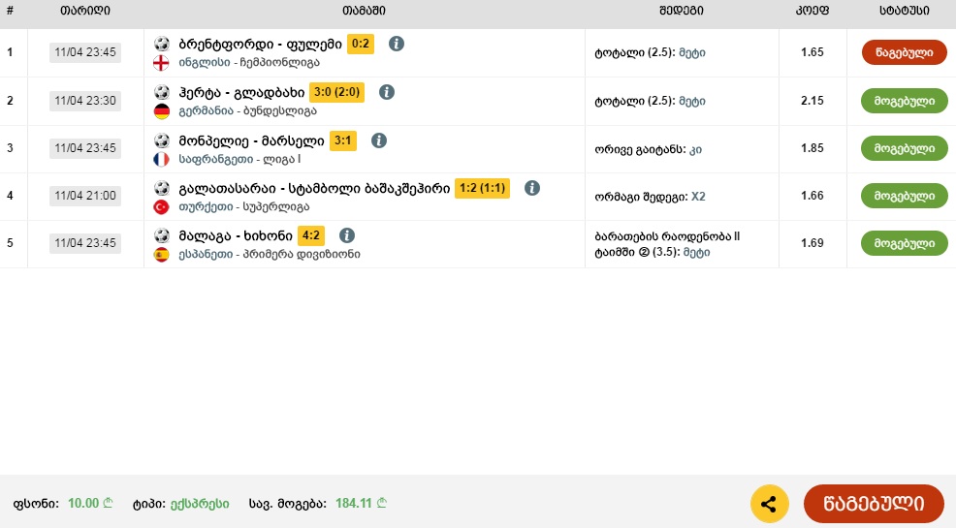
Task: Click the stake amount 10.00
Action: (90, 504)
